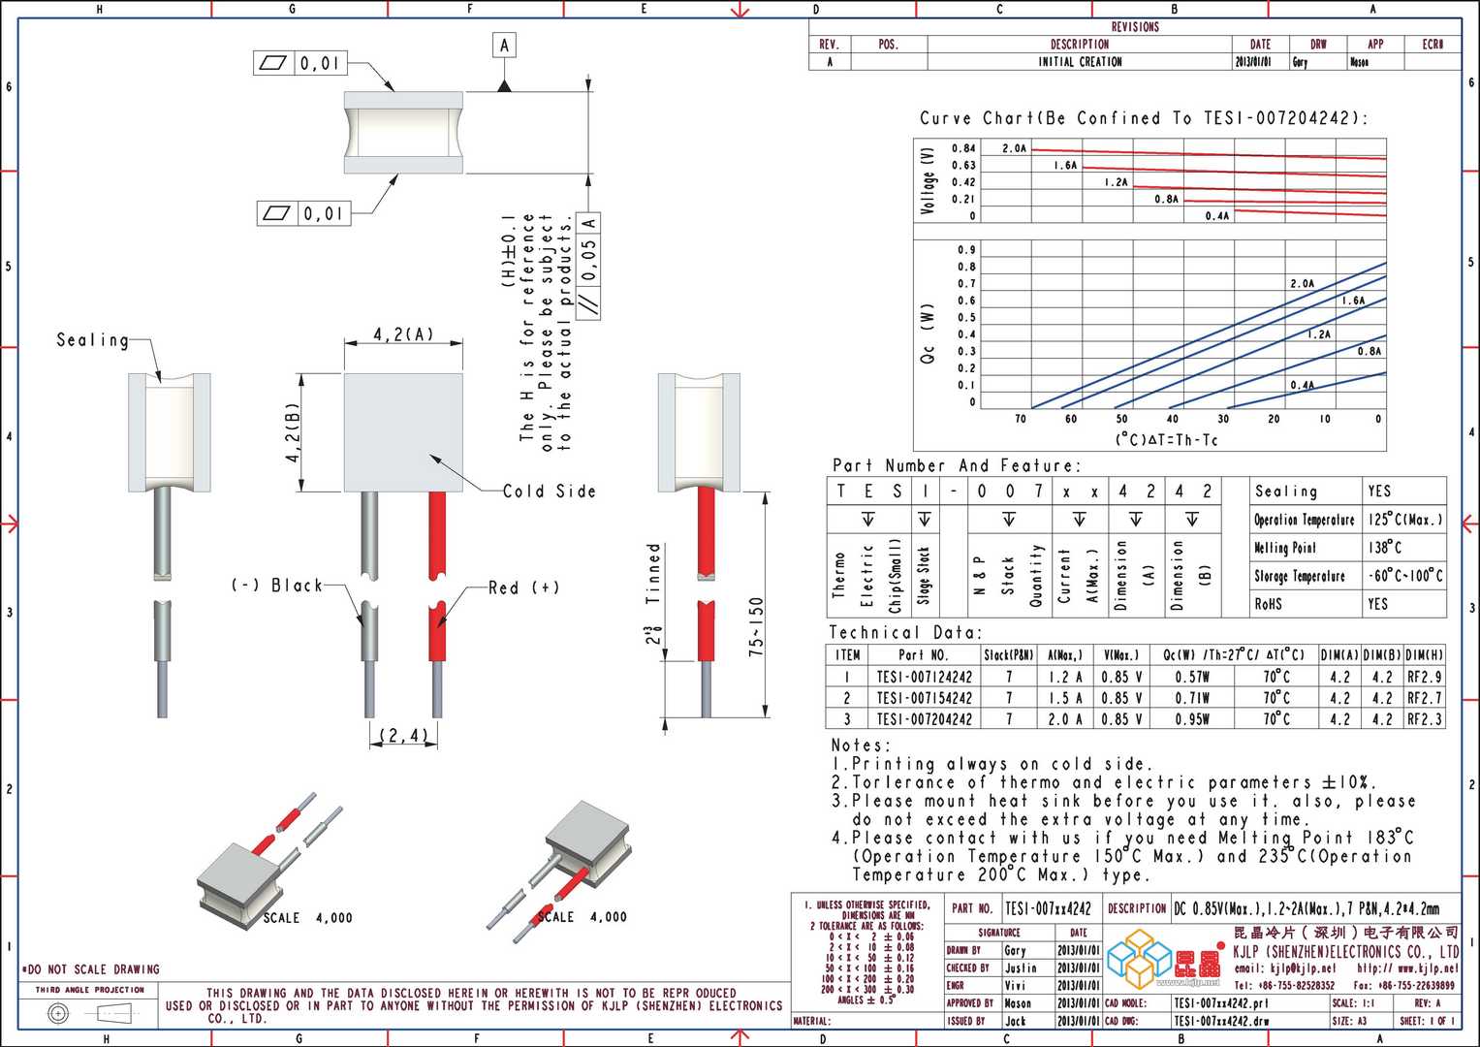1480x1047 pixels.
Task: Click the (-) Black wire label
Action: point(276,586)
